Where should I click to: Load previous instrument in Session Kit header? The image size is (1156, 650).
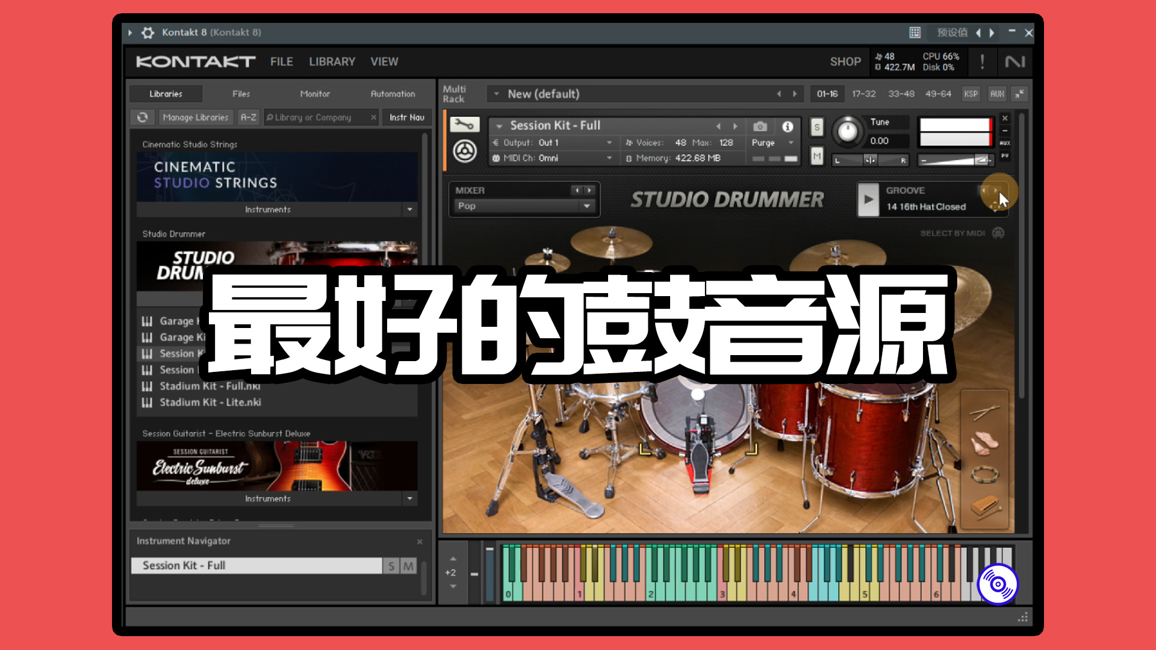tap(718, 126)
